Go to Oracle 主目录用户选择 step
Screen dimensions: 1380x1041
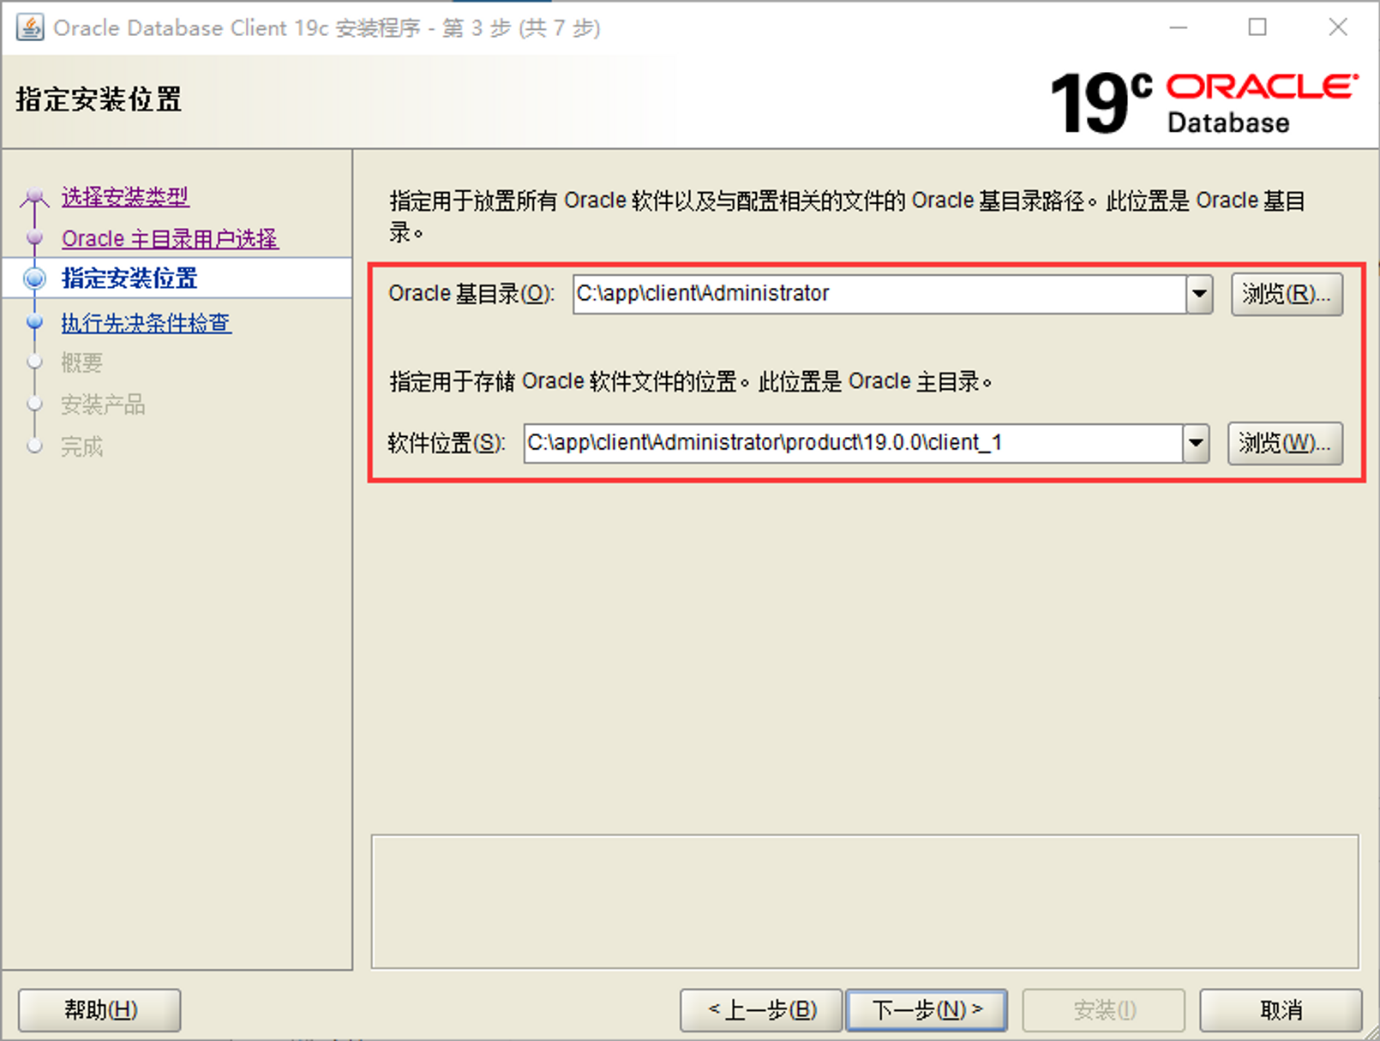coord(170,238)
